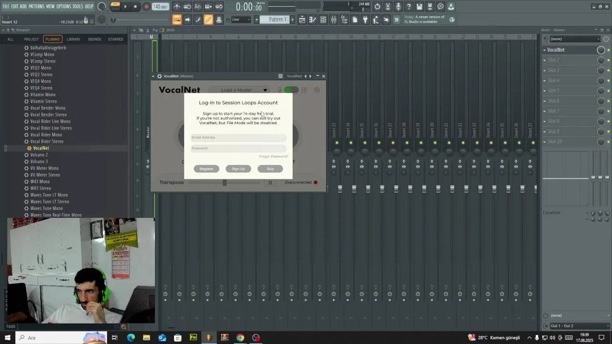Click the save project floppy icon
This screenshot has width=612, height=344.
coord(419,7)
